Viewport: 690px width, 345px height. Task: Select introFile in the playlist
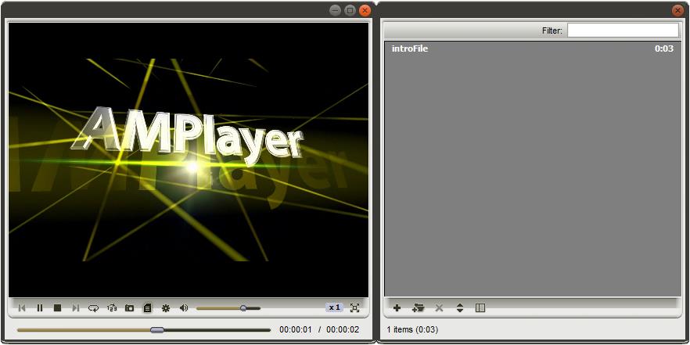coord(410,49)
